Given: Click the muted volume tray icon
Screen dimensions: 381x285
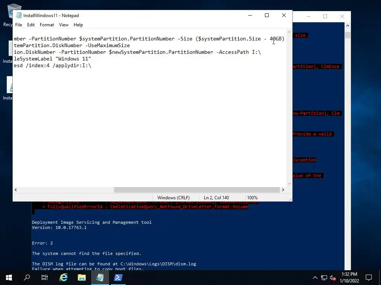Looking at the screenshot, I should [x=333, y=278].
